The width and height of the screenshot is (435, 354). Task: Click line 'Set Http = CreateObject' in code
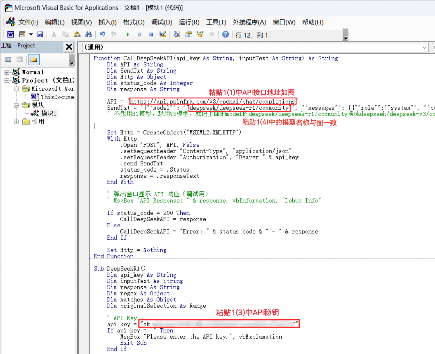coord(174,133)
